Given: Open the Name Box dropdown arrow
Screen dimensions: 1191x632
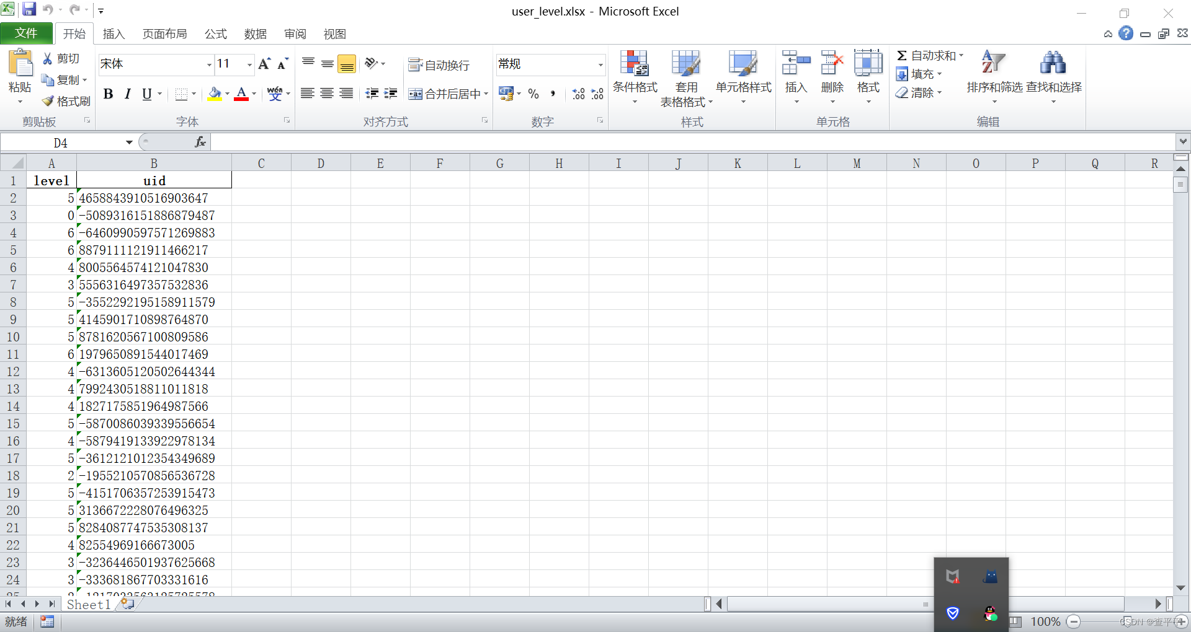Looking at the screenshot, I should (x=129, y=143).
